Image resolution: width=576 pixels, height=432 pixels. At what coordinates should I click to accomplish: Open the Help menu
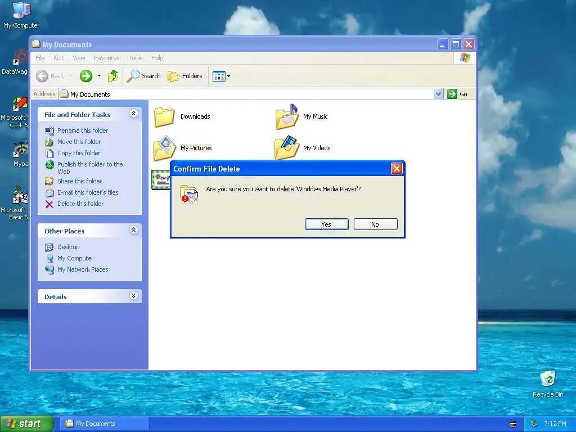157,58
